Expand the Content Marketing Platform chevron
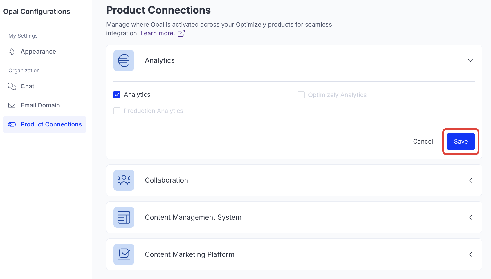 (471, 254)
